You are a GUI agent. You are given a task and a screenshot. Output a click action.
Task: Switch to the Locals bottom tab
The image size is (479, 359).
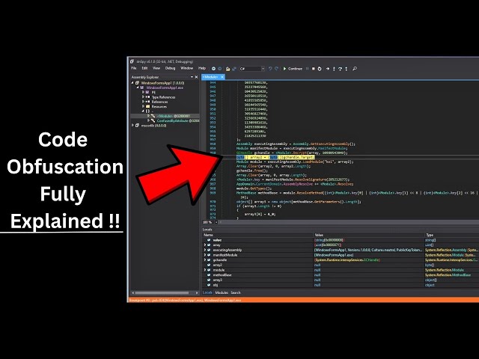207,292
